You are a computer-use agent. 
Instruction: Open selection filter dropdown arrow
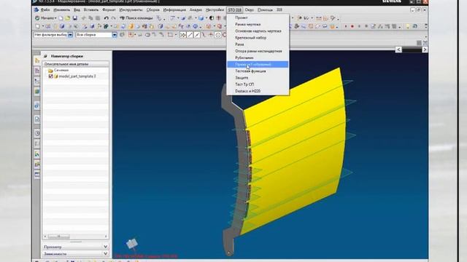70,35
